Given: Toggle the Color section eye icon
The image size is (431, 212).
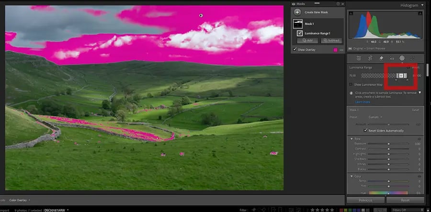Looking at the screenshot, I should (419, 176).
